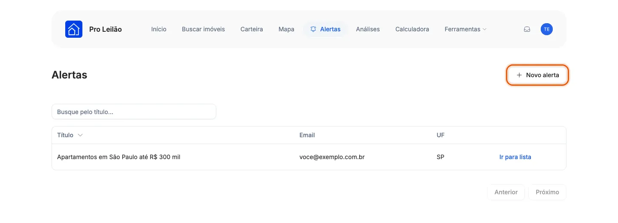Open Buscar imóveis section
Image resolution: width=618 pixels, height=223 pixels.
point(203,29)
